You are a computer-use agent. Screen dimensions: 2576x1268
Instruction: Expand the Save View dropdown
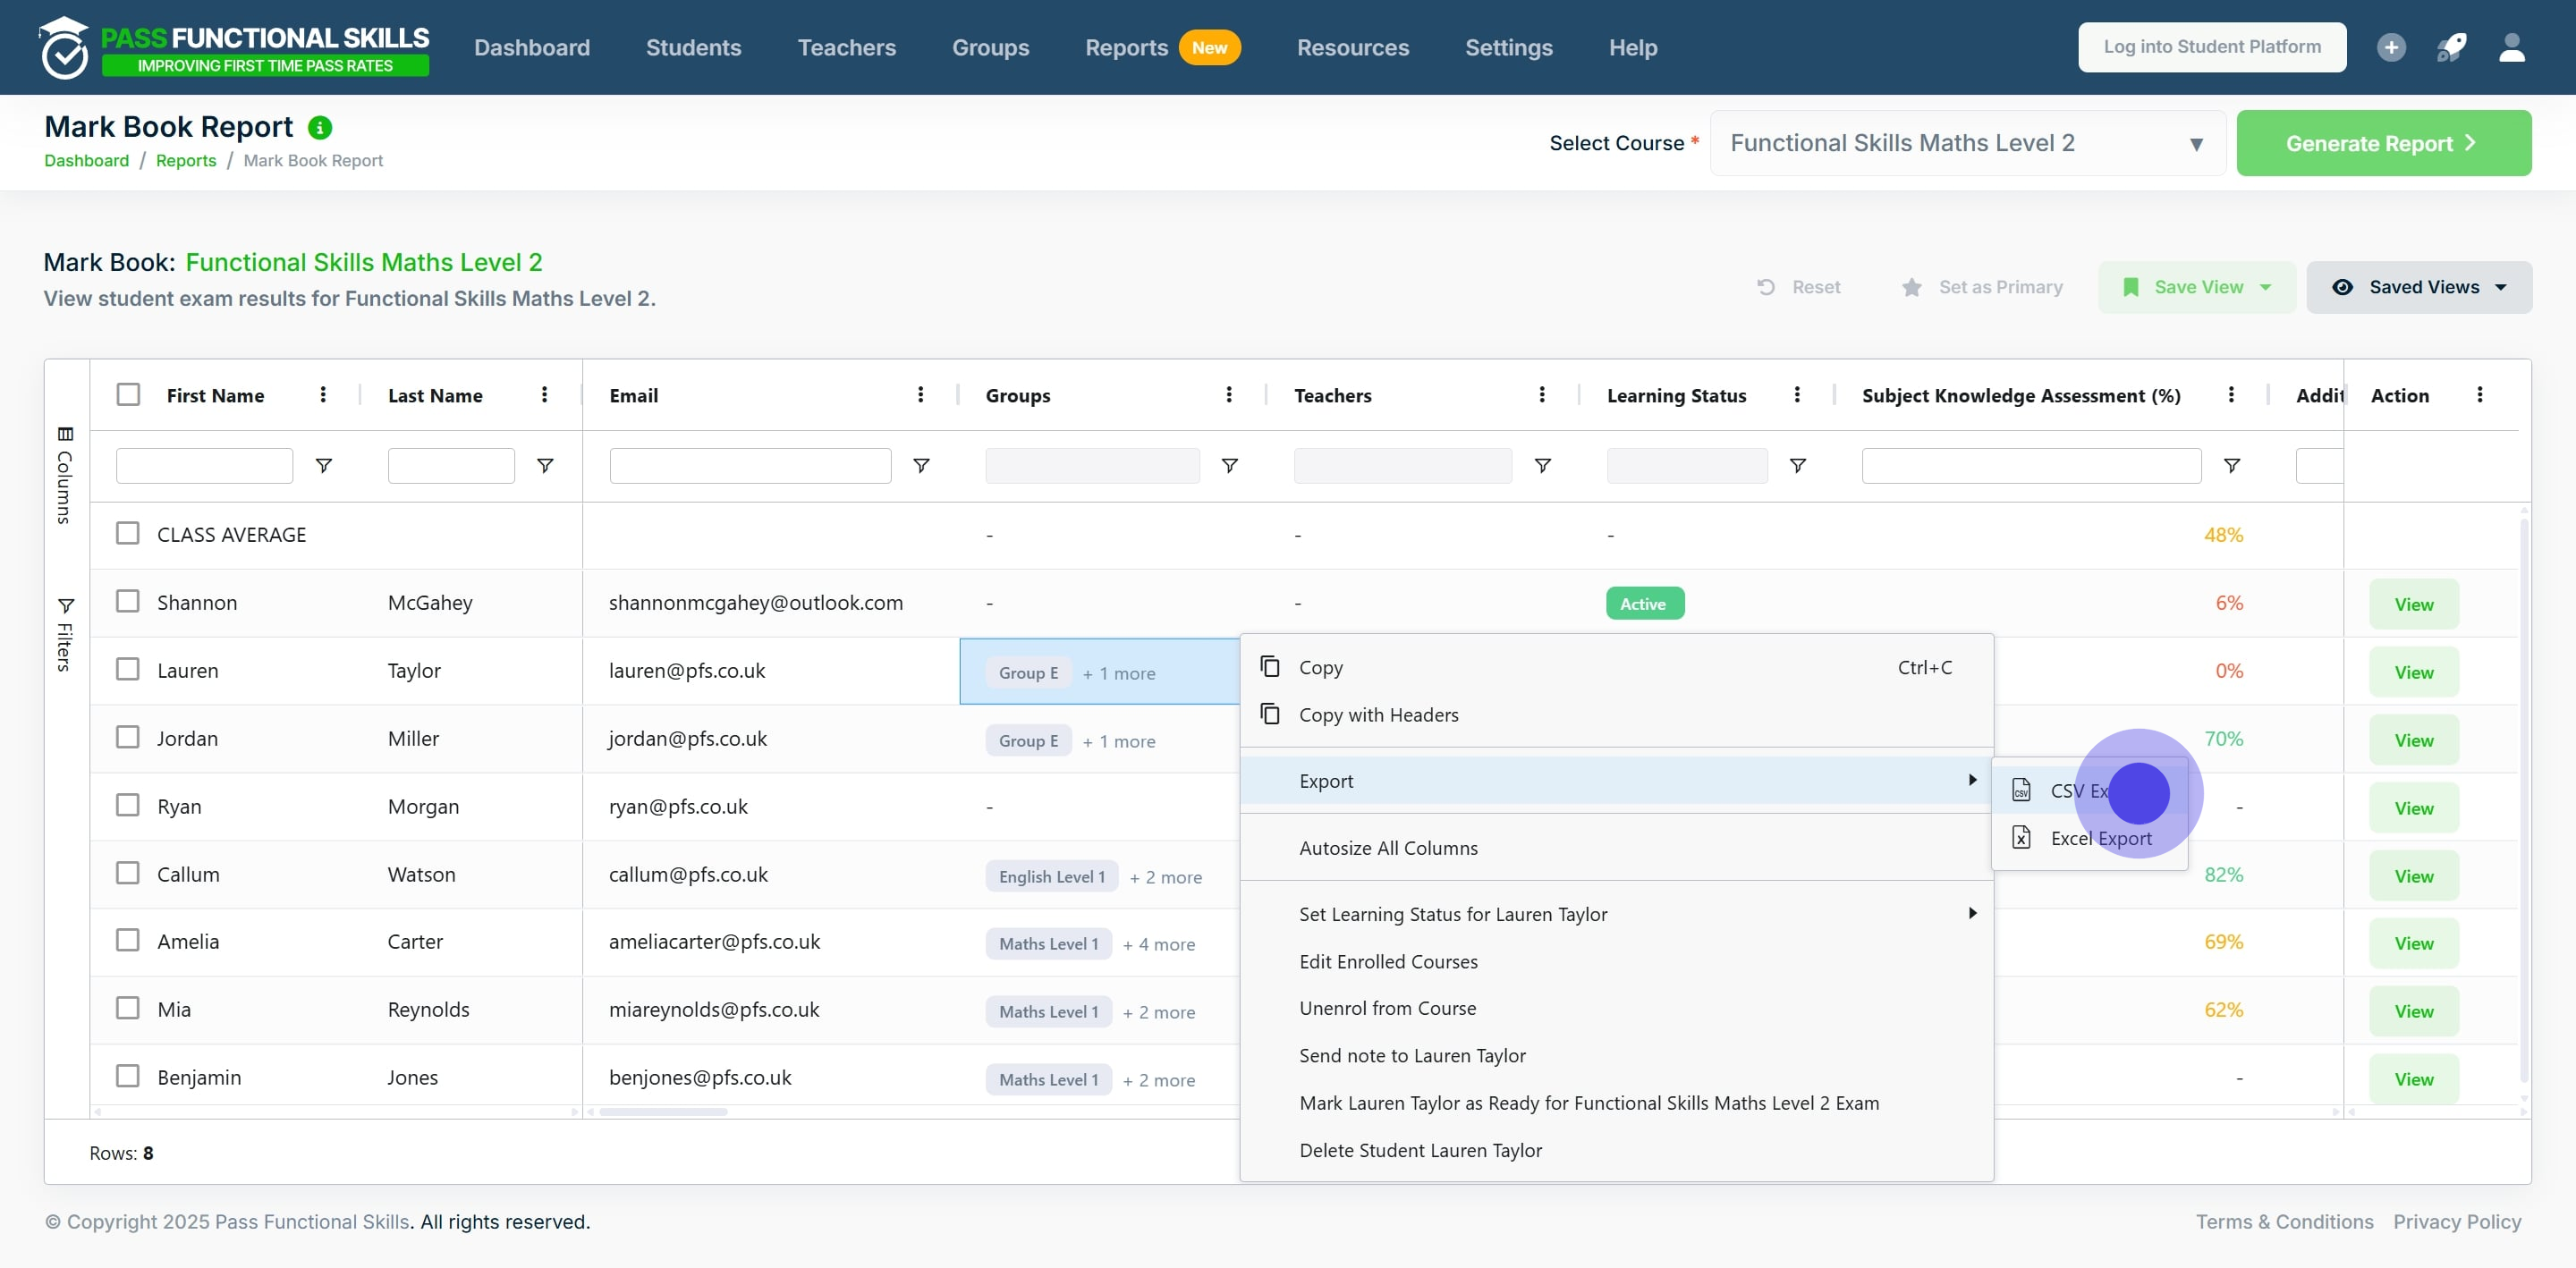2196,287
